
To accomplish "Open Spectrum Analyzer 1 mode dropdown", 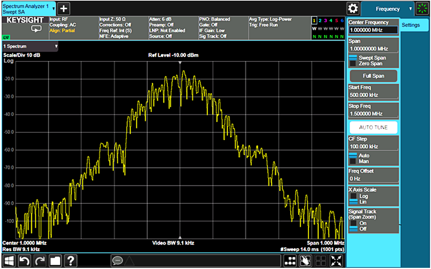I will tap(29, 9).
